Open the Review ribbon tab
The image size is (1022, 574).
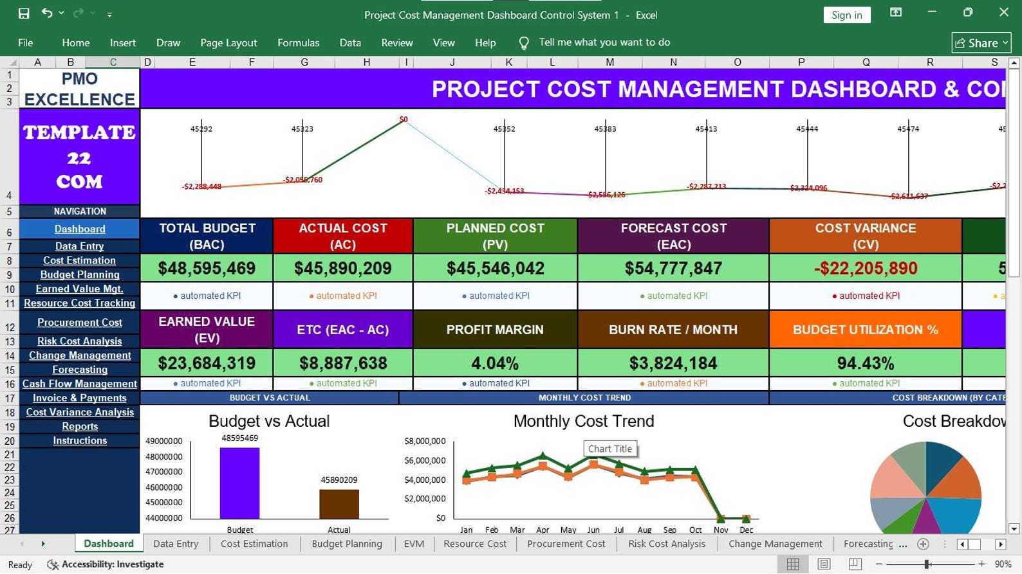pos(397,42)
